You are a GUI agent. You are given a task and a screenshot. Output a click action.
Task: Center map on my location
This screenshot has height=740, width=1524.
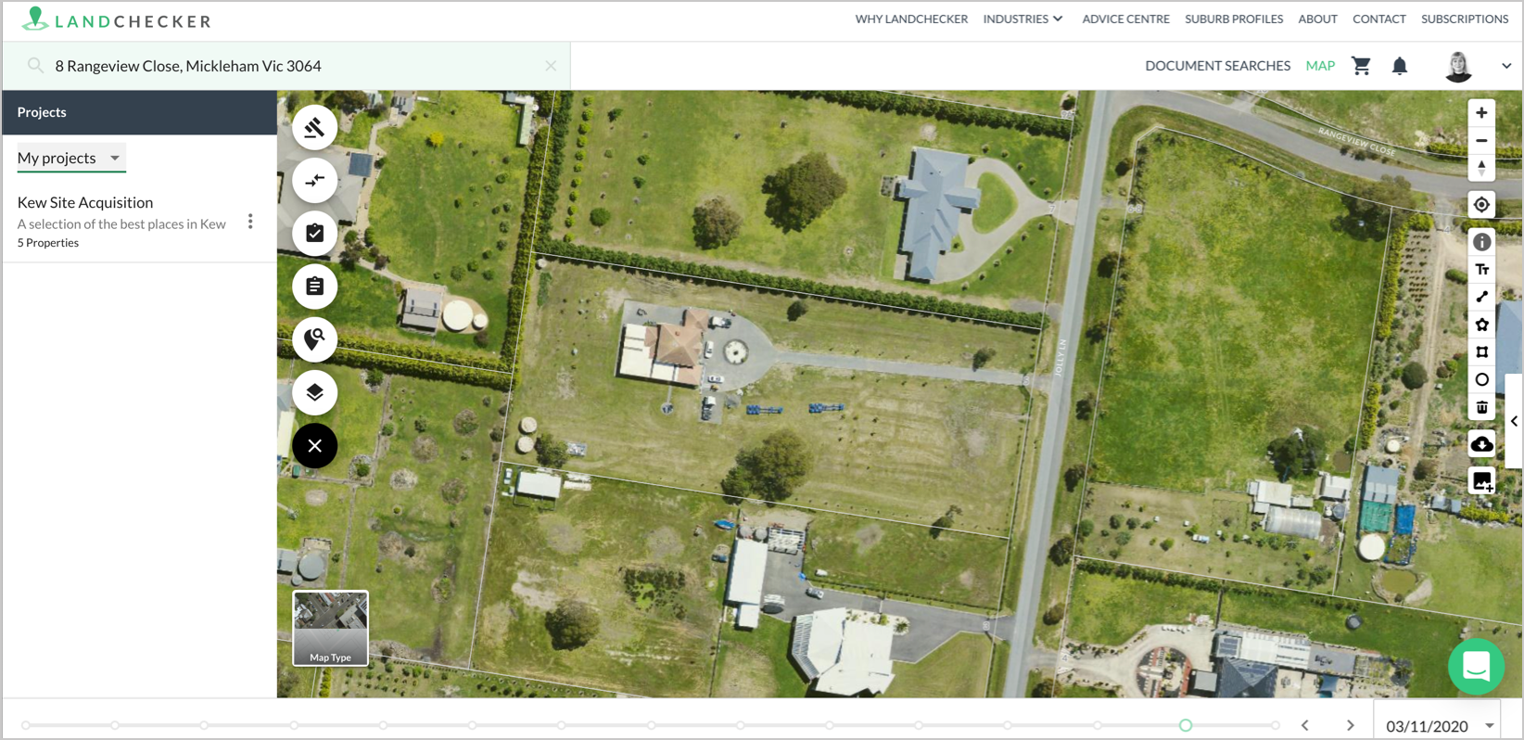pyautogui.click(x=1481, y=205)
